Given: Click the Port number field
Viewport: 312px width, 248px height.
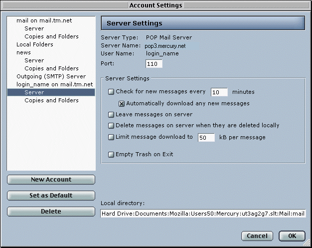Looking at the screenshot, I should [x=154, y=64].
